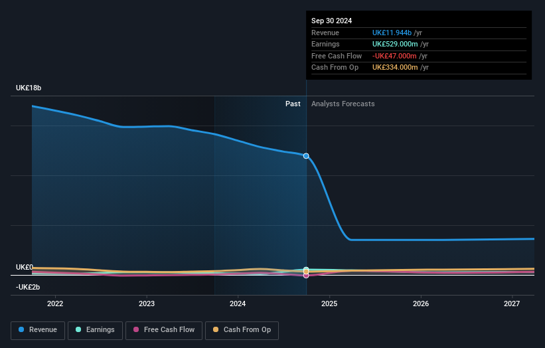Screen dimensions: 545x348
Task: Toggle the Cash From Op legend button
Action: pos(242,330)
